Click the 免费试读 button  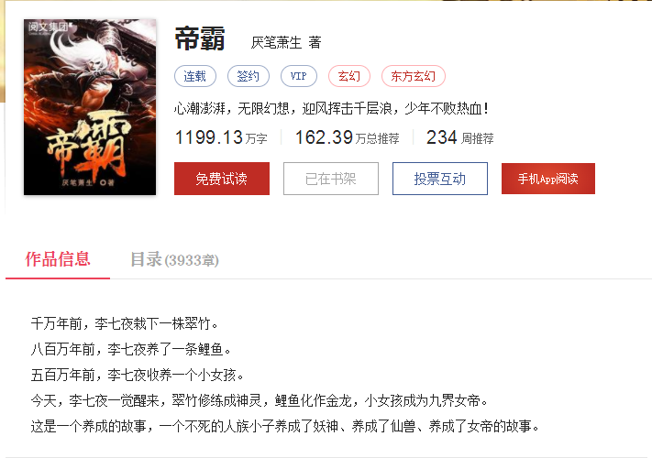pyautogui.click(x=222, y=179)
